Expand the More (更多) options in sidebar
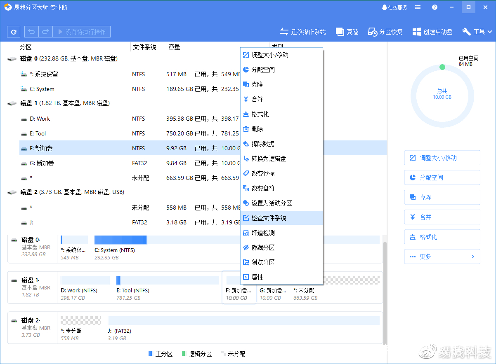Image resolution: width=496 pixels, height=364 pixels. click(x=442, y=257)
